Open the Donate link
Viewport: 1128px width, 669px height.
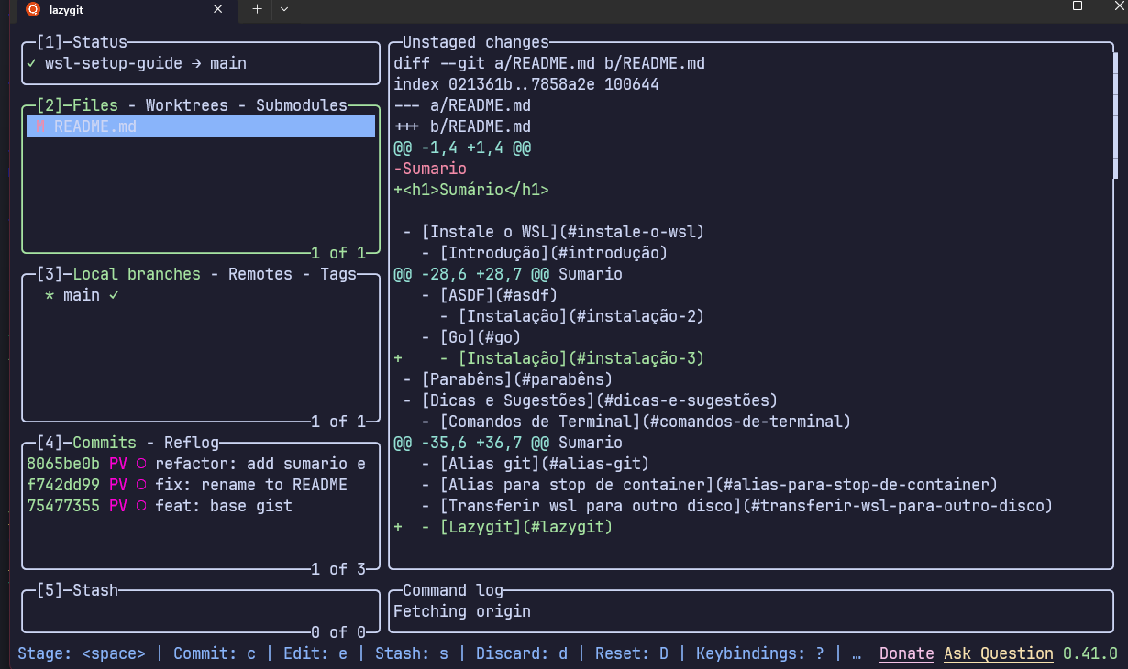pos(907,653)
